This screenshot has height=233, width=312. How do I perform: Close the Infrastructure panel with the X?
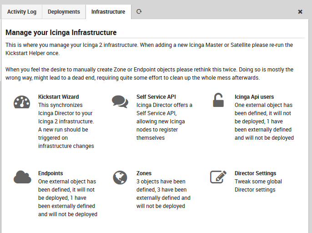[x=300, y=12]
